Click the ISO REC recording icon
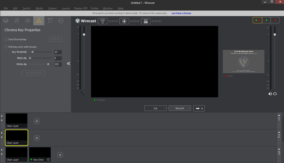 (x=146, y=21)
